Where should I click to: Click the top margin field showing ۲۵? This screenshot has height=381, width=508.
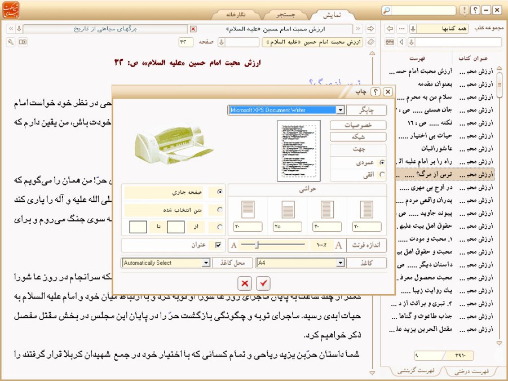coord(288,227)
